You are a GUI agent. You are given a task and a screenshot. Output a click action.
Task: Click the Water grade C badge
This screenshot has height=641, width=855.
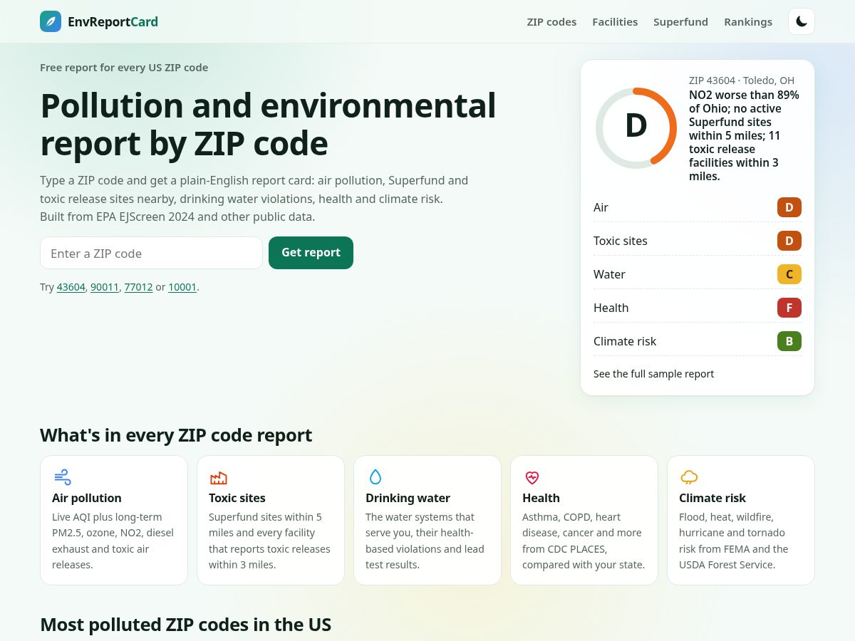pyautogui.click(x=789, y=274)
